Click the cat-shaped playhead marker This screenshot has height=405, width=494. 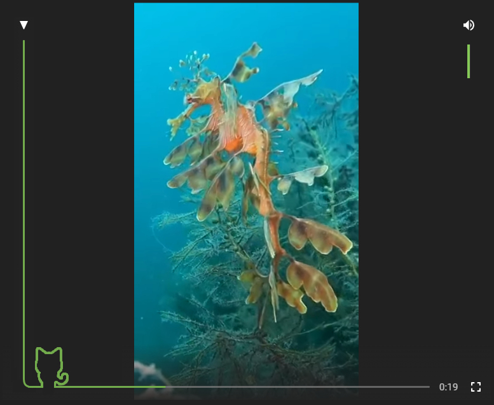(51, 367)
